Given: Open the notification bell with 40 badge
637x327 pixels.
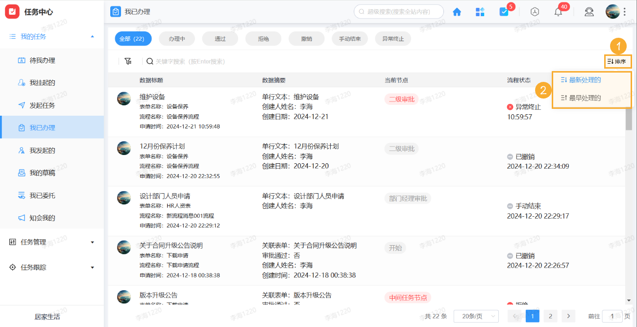Looking at the screenshot, I should click(558, 11).
